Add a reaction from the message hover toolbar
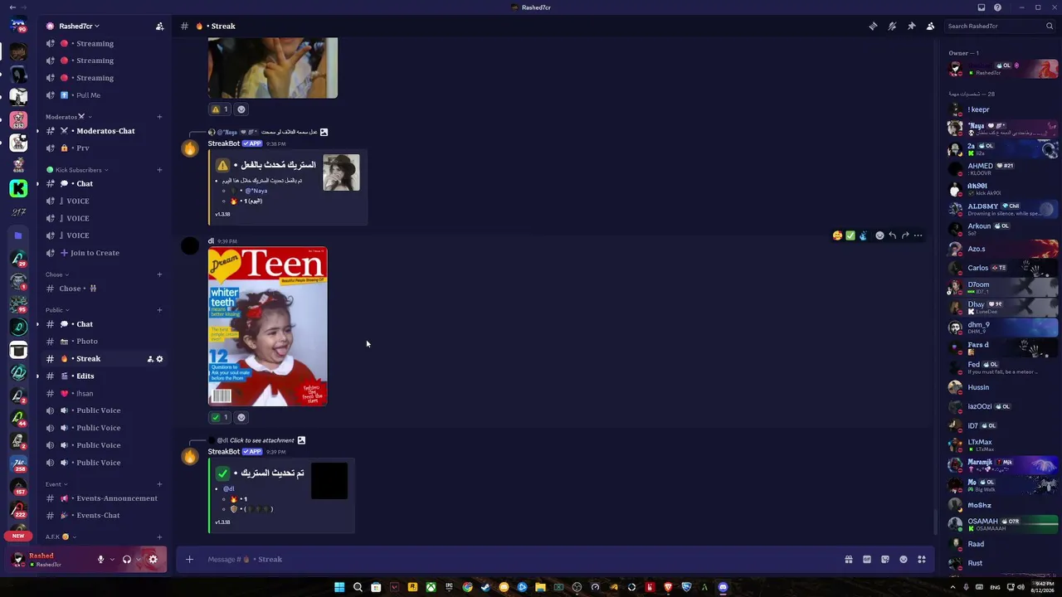 coord(879,235)
